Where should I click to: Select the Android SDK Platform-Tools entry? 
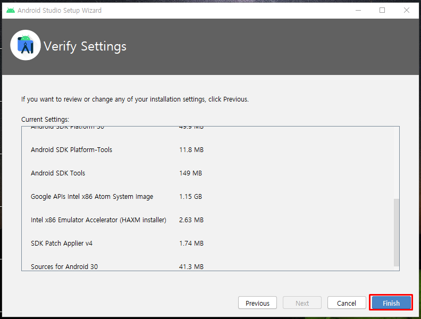tap(71, 149)
